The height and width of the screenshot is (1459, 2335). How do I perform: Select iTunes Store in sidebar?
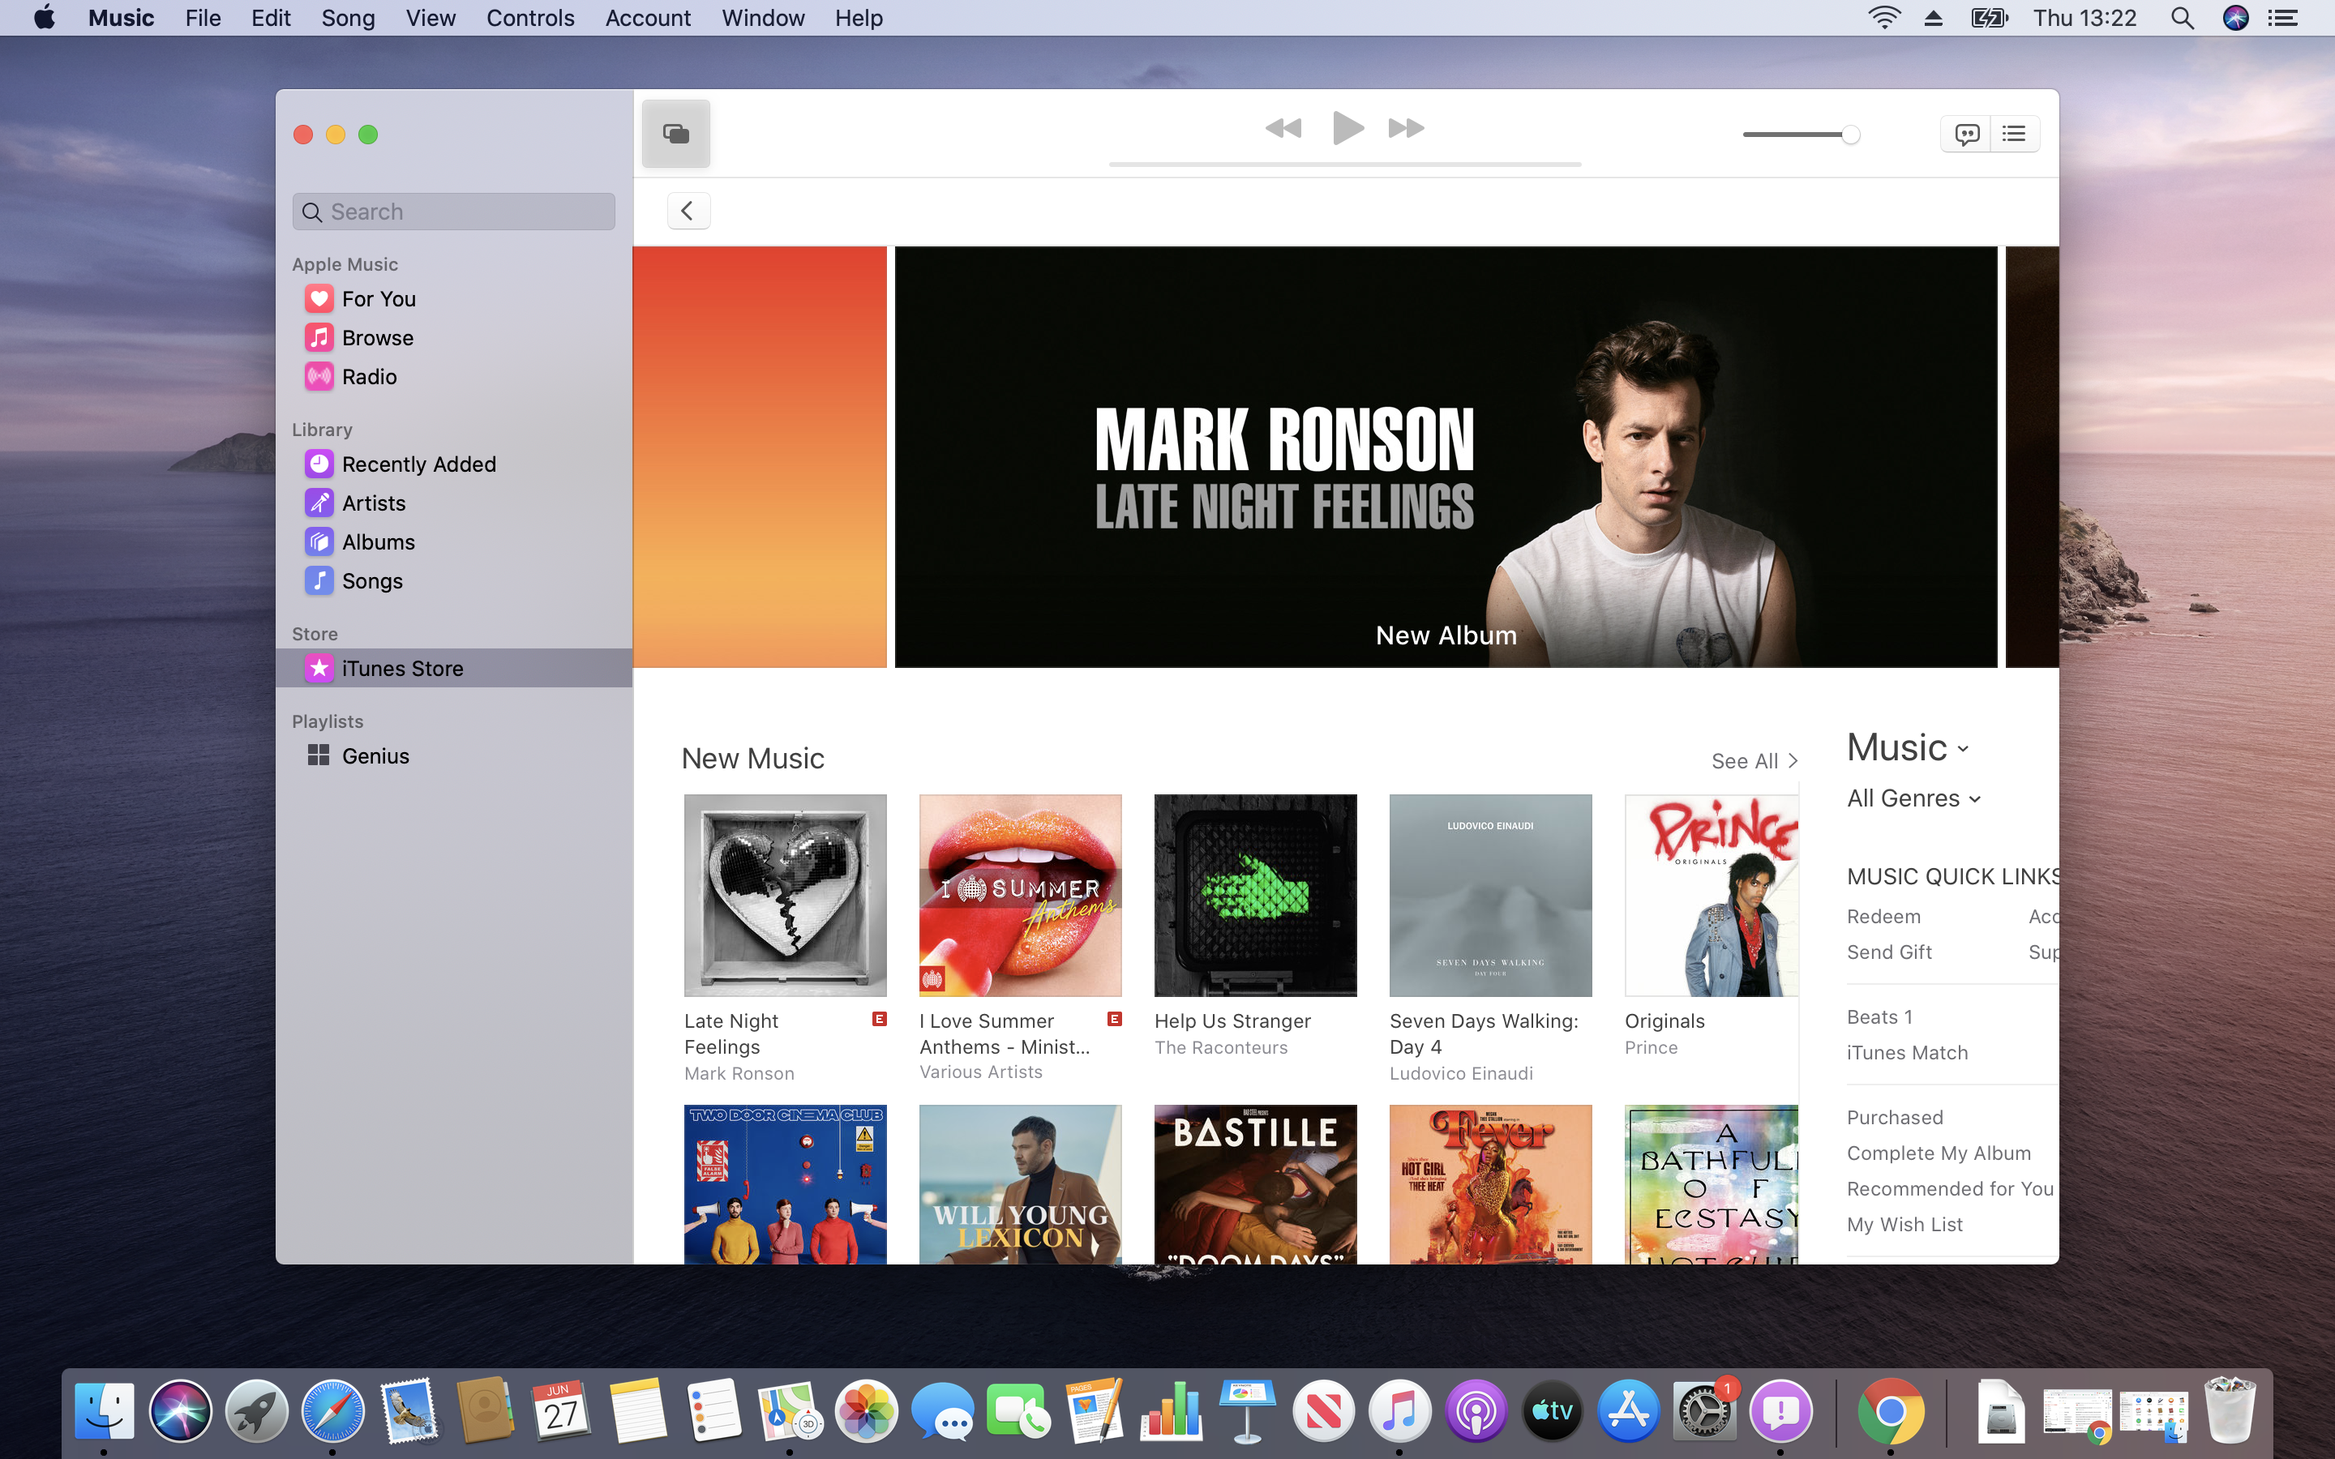453,668
